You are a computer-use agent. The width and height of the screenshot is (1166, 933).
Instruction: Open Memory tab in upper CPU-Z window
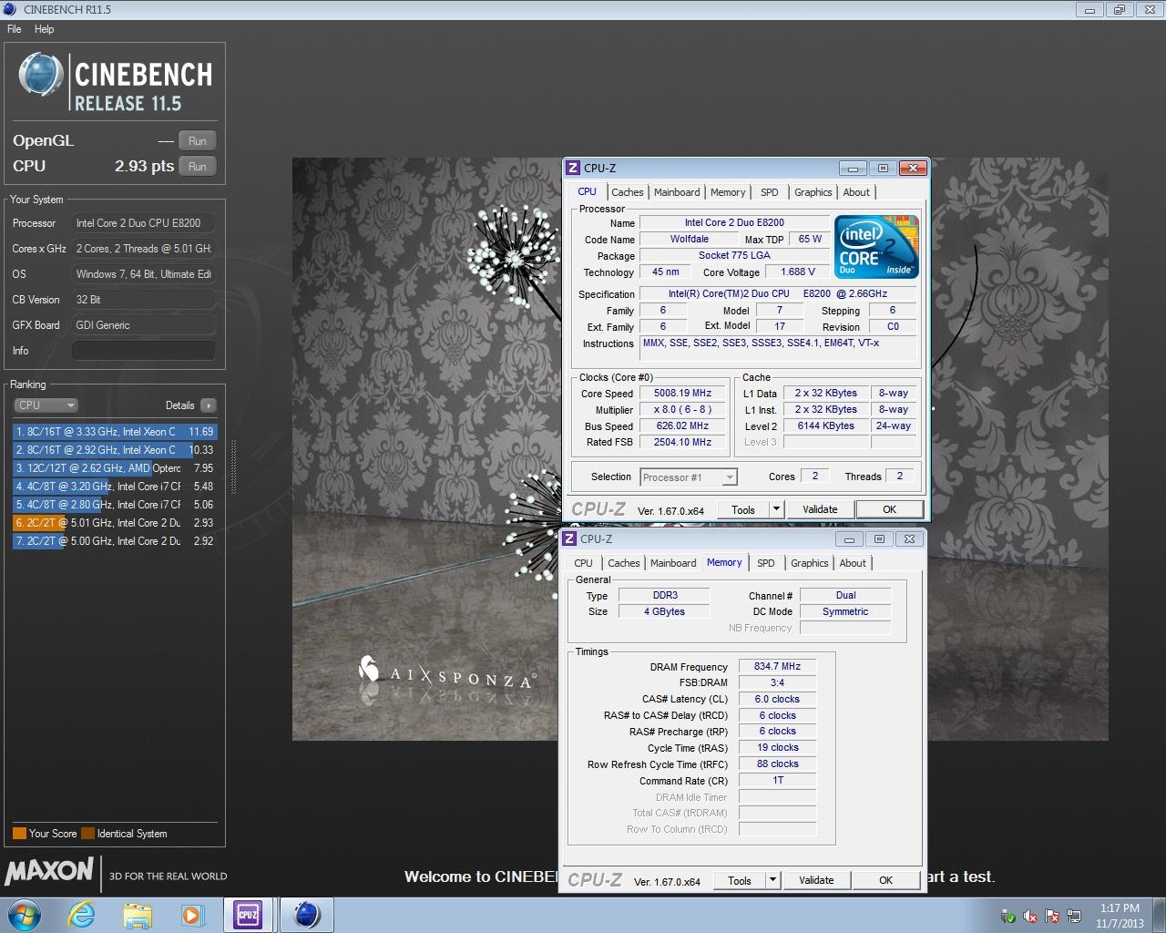tap(728, 192)
